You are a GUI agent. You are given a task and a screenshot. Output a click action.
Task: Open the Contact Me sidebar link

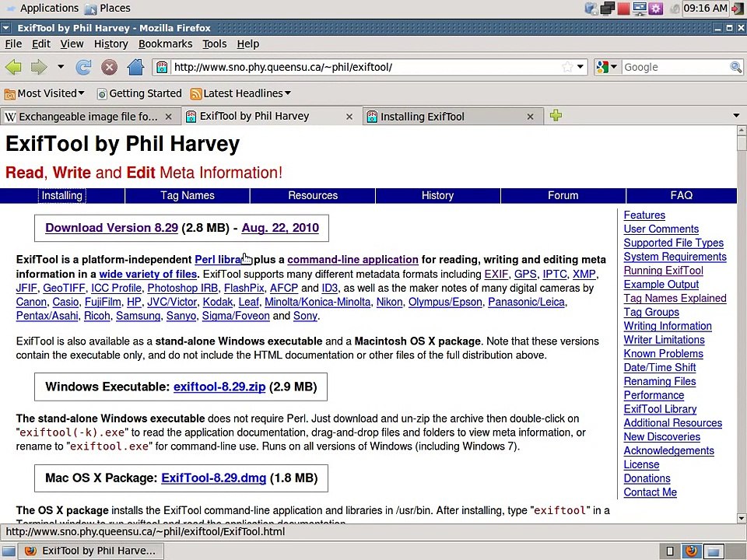pyautogui.click(x=651, y=492)
